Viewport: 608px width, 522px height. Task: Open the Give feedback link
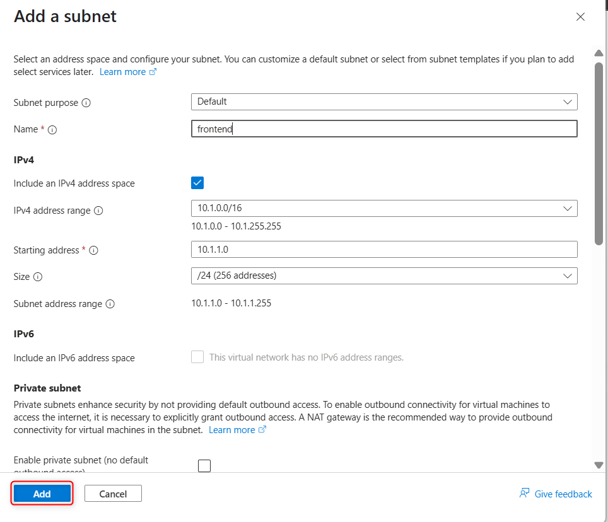(563, 494)
